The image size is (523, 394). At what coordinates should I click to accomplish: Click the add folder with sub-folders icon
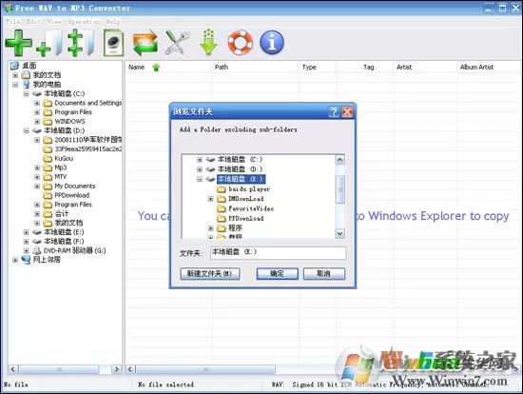[x=81, y=43]
